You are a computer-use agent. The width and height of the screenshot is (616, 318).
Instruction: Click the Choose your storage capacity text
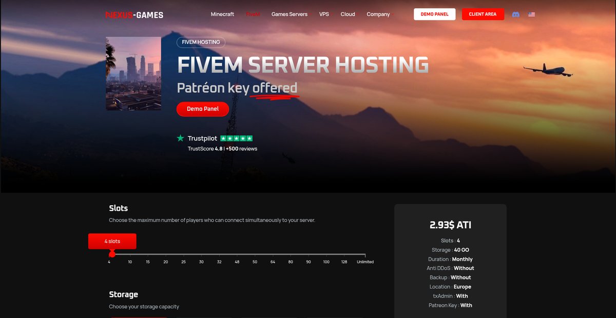[144, 307]
